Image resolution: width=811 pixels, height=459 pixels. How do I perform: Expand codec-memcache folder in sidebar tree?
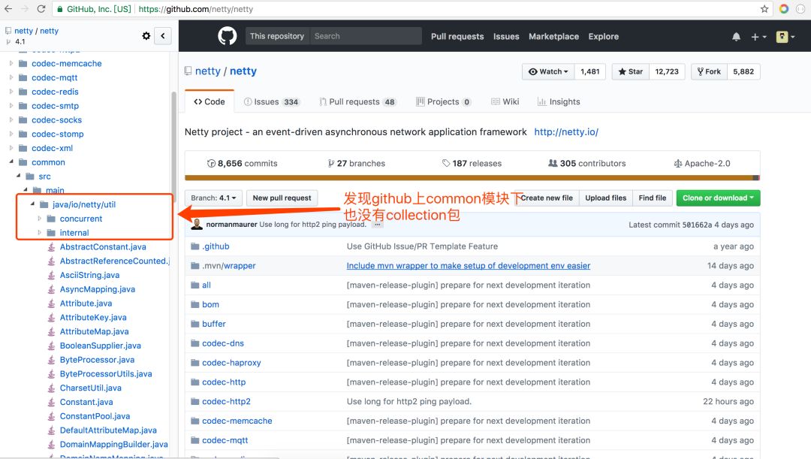(x=11, y=63)
